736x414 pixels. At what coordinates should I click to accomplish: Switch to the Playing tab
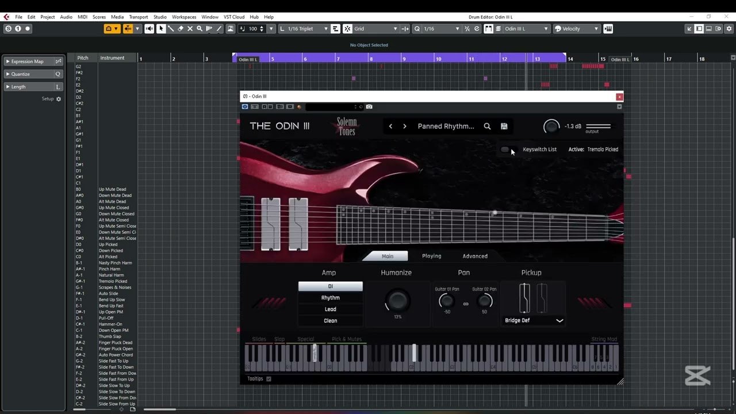coord(431,256)
